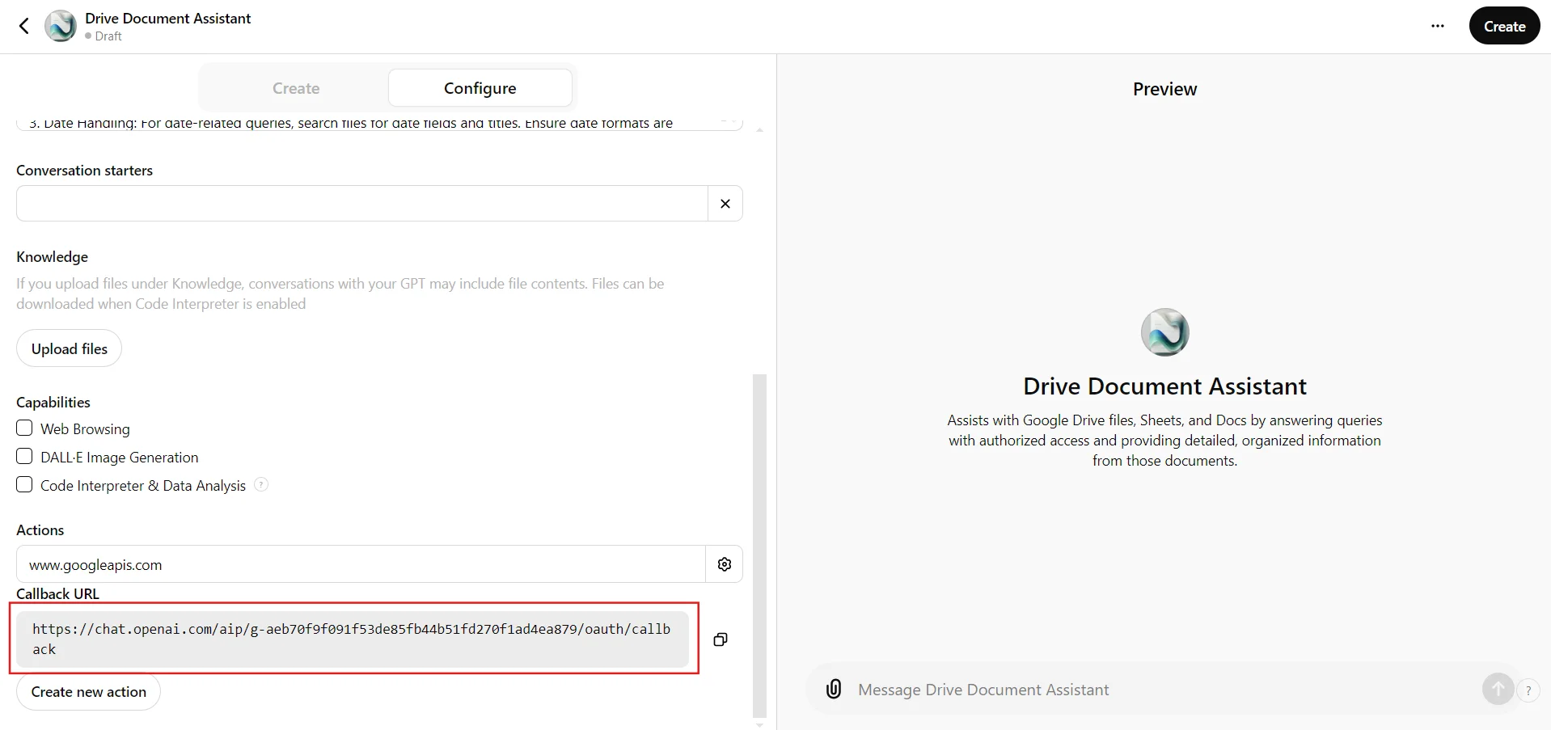Click the Upload files button
This screenshot has width=1551, height=730.
(70, 348)
